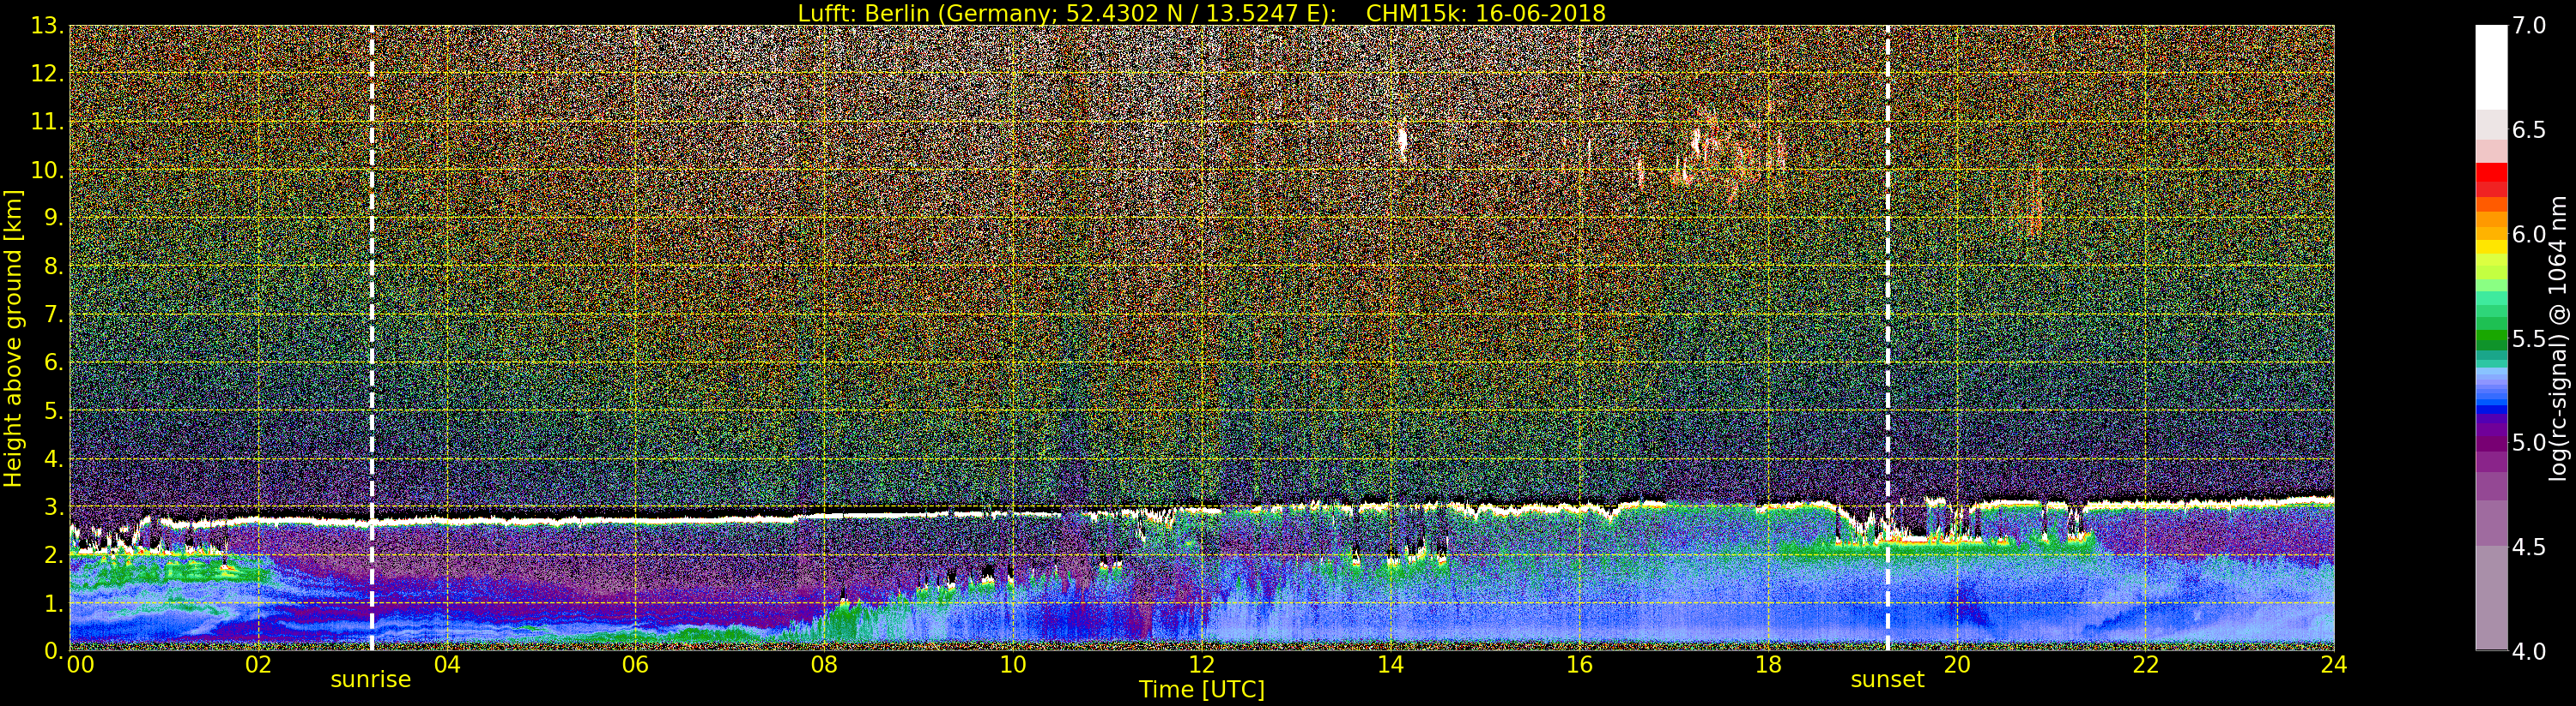Click time axis tick "24"
Viewport: 2576px width, 706px height.
(x=2334, y=664)
